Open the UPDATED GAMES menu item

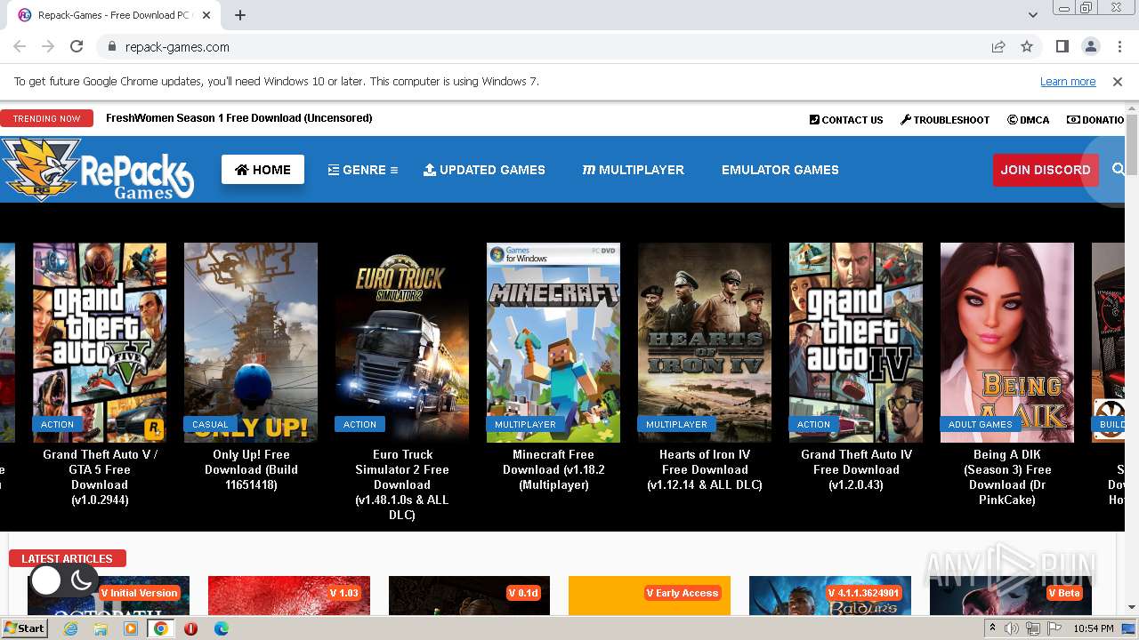click(x=484, y=170)
